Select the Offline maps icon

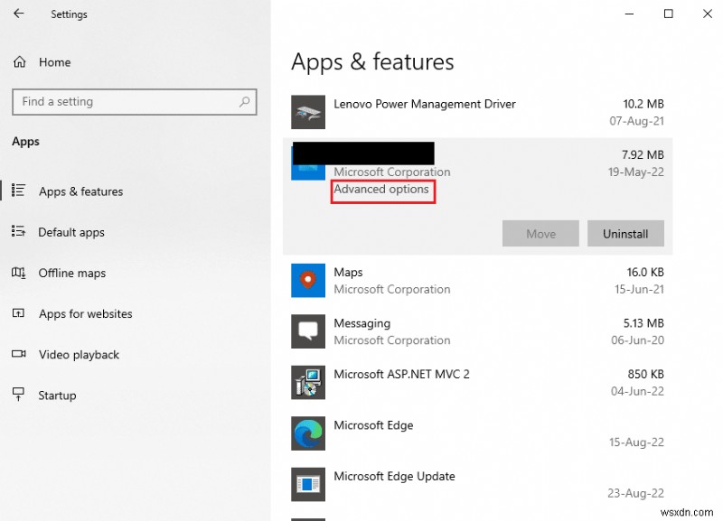(19, 273)
